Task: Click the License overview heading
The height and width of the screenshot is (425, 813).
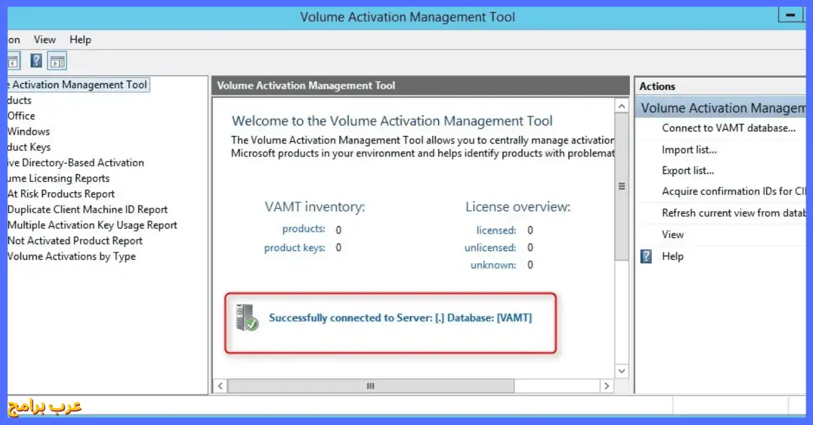Action: 518,207
